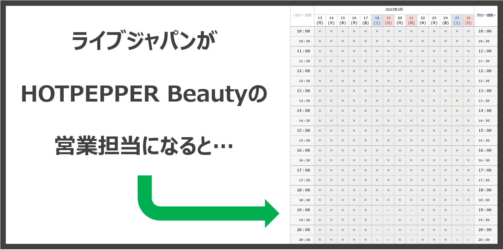Click the × cell for 14(火) at 20:30
The image size is (503, 250).
click(331, 240)
